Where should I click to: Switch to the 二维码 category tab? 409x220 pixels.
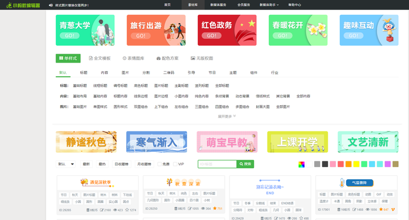coord(169,73)
